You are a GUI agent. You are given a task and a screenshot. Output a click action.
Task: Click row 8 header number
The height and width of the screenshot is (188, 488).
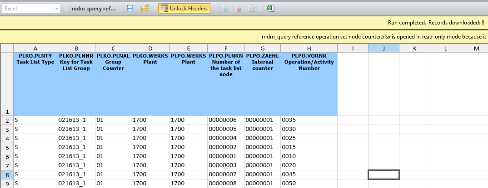6,174
